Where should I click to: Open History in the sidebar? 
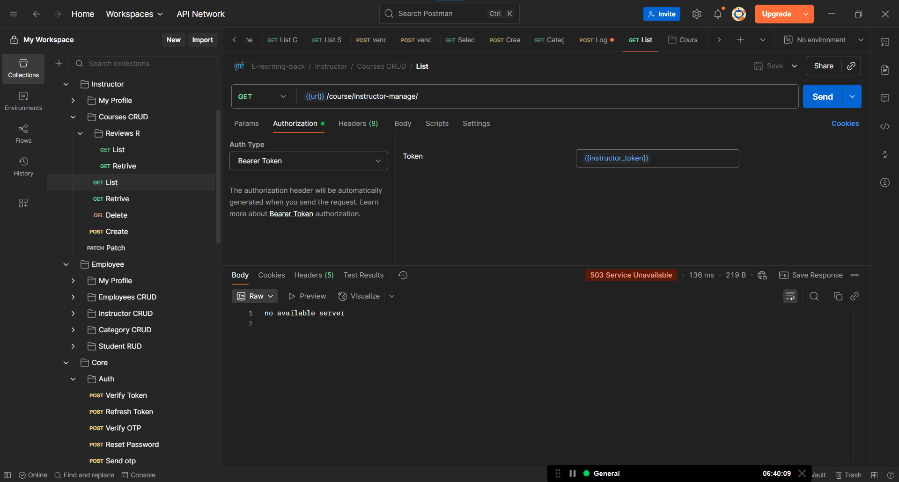[23, 167]
